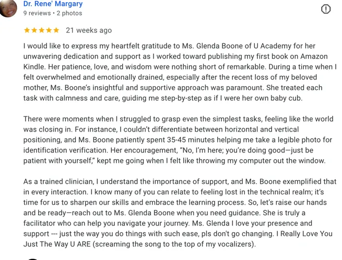Click the fifth gold star of the rating
This screenshot has height=260, width=342.
coord(56,30)
